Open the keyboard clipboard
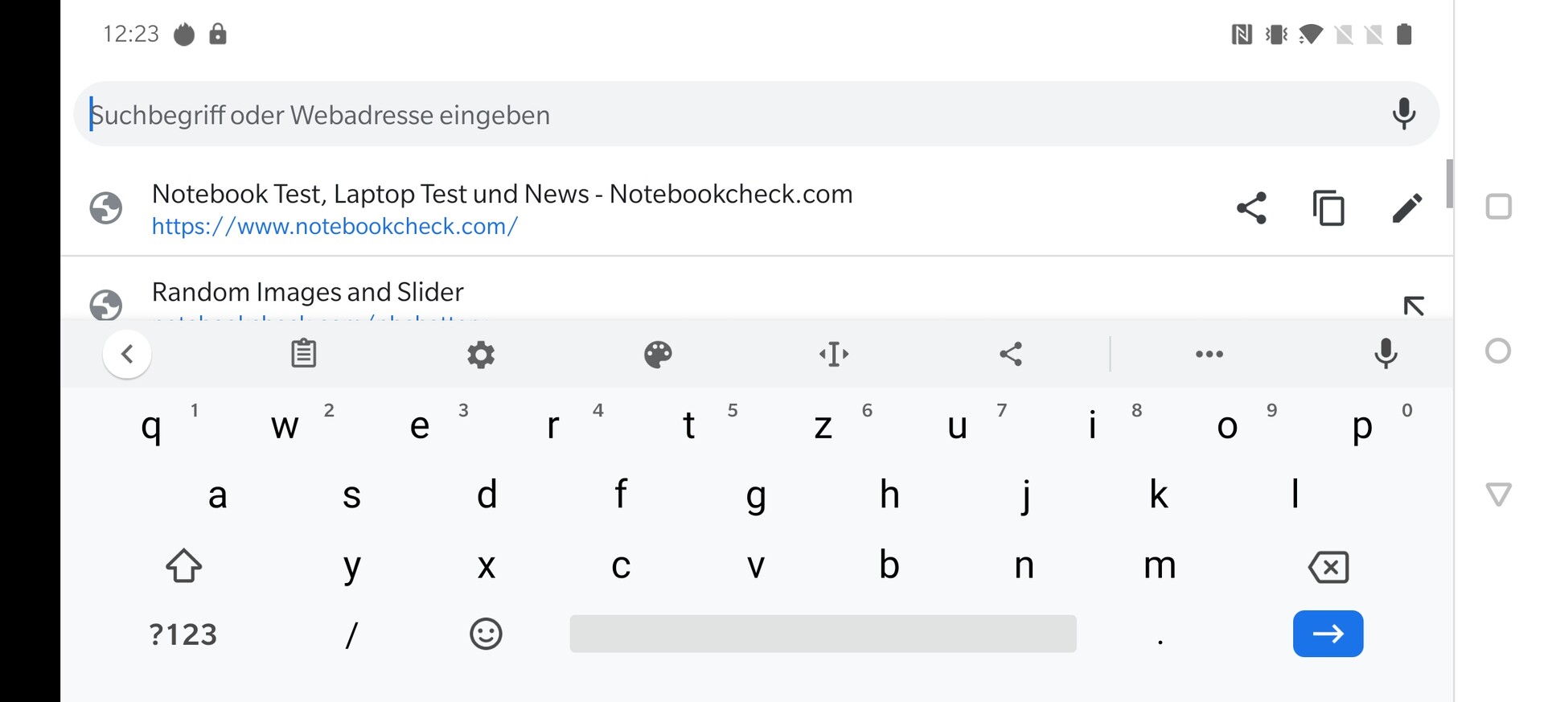1544x702 pixels. (303, 354)
